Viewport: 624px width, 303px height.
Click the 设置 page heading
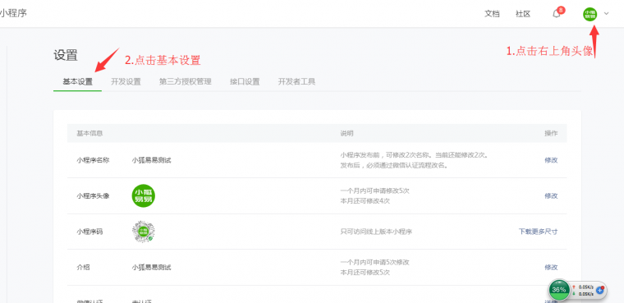coord(66,55)
